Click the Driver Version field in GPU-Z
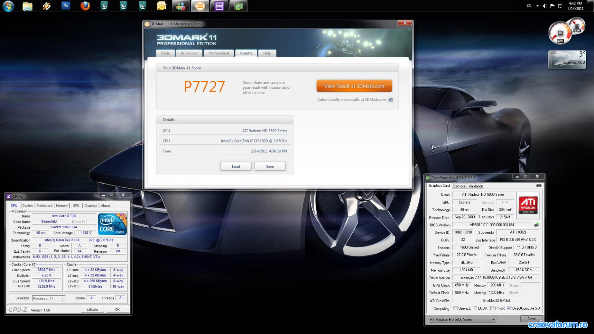This screenshot has height=334, width=594. (x=496, y=277)
